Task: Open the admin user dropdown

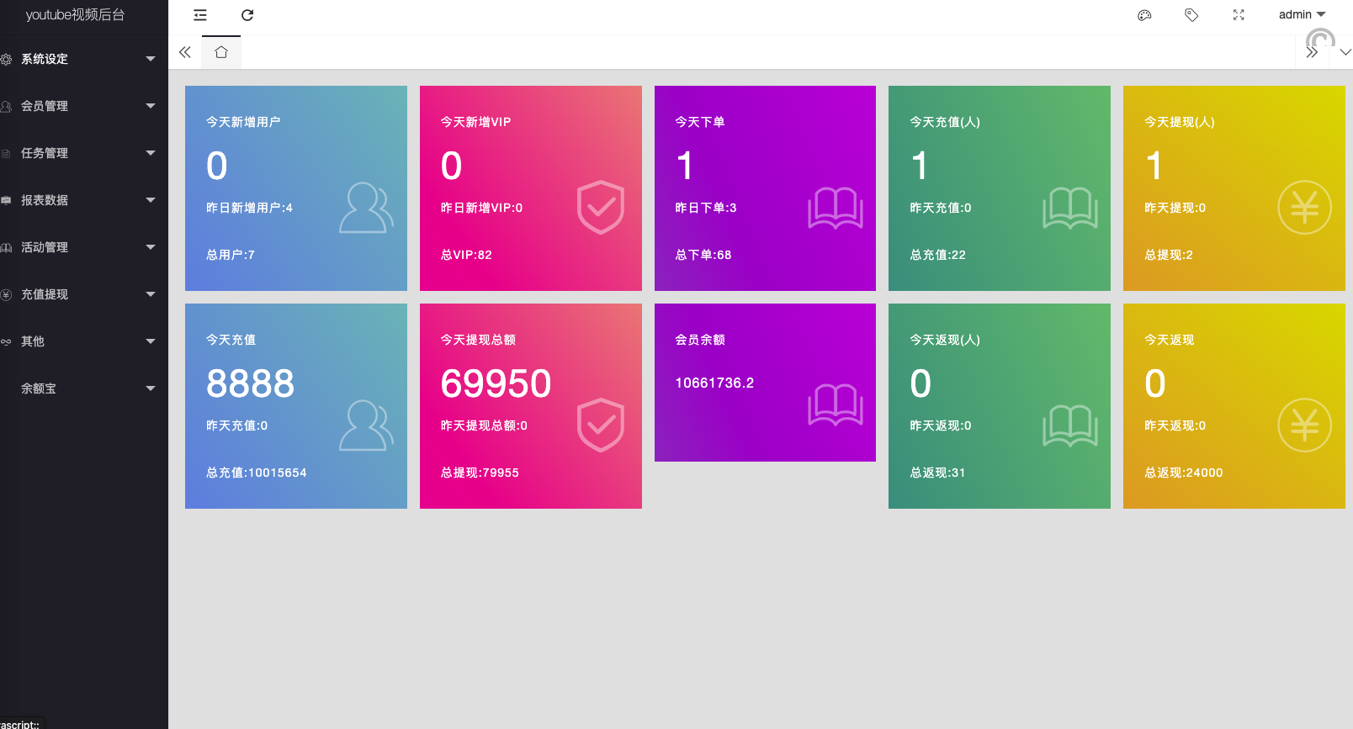Action: tap(1301, 15)
